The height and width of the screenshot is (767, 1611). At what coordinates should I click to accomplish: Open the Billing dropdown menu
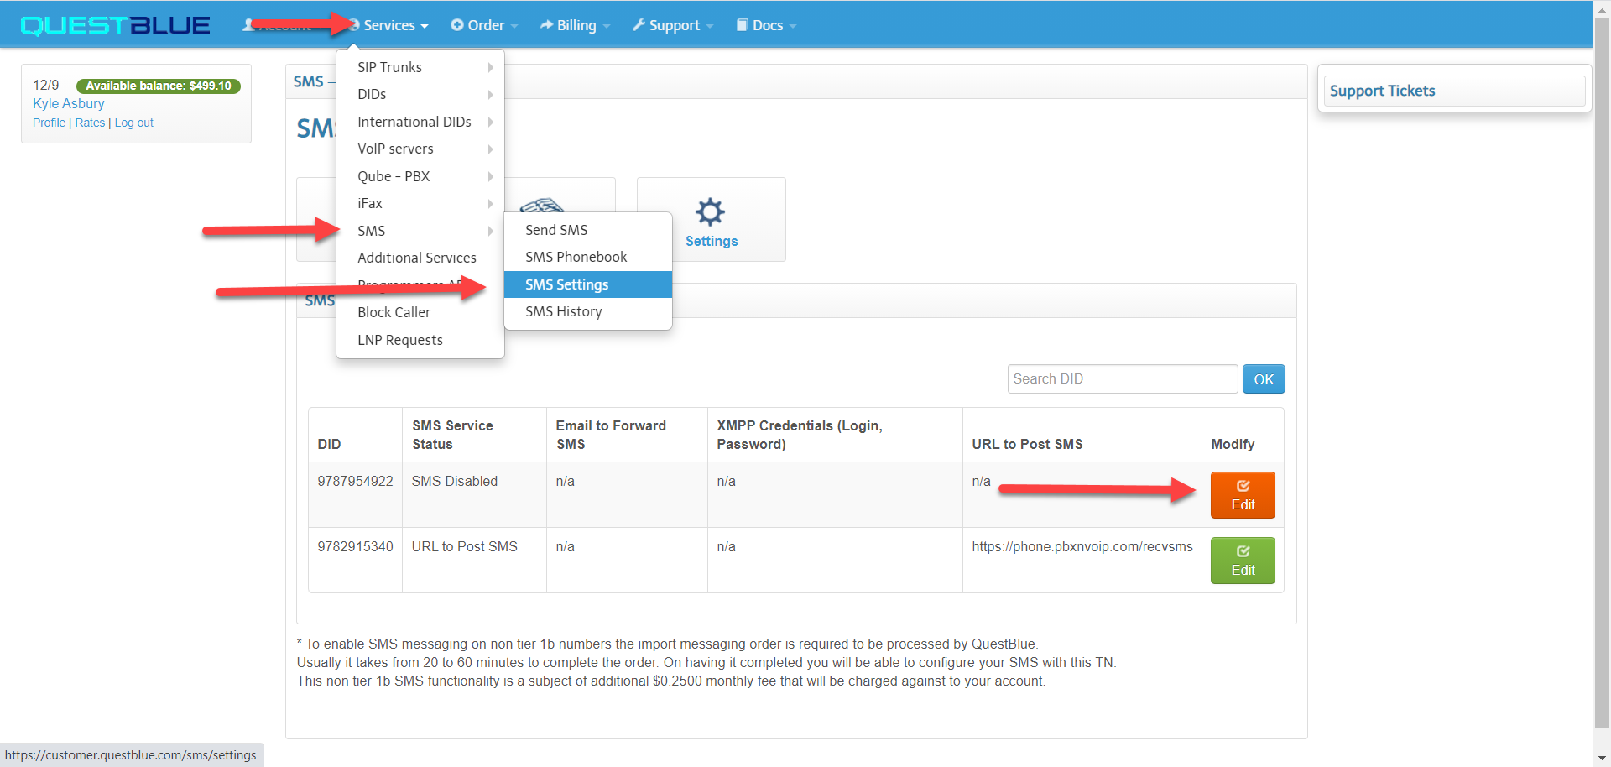tap(575, 25)
